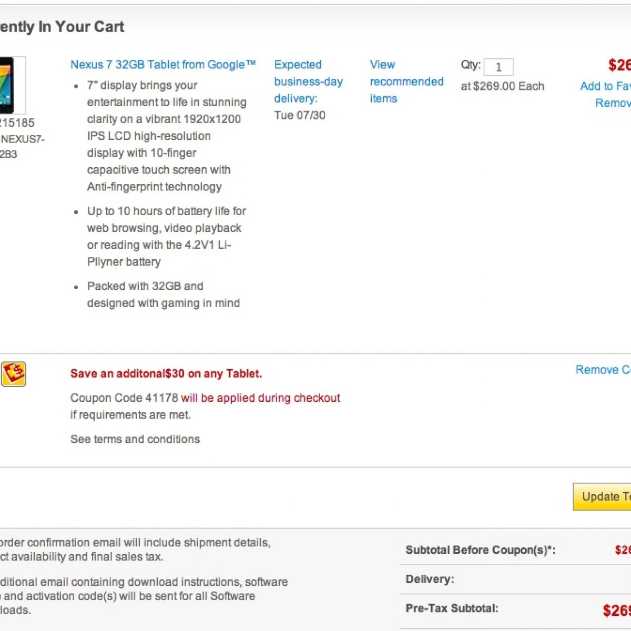This screenshot has width=631, height=631.
Task: Click the Coupon Code 41178 text
Action: [124, 398]
